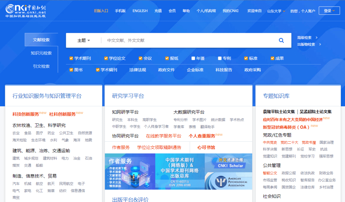Click the 中国学术期刊(网络版) banner
The height and width of the screenshot is (202, 345).
[180, 171]
